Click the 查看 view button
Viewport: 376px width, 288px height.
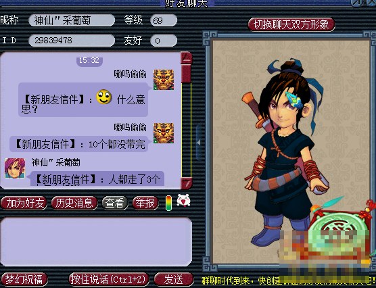click(x=115, y=203)
